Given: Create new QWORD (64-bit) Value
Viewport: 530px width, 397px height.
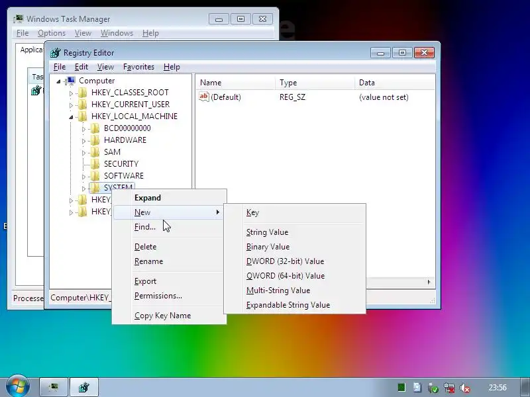Looking at the screenshot, I should tap(295, 276).
